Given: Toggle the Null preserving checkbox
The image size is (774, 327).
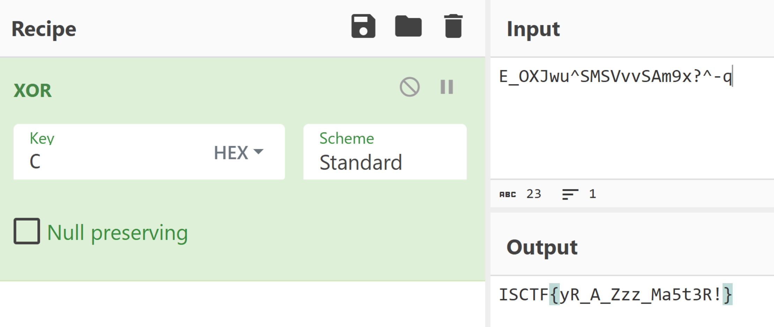Looking at the screenshot, I should pos(27,231).
